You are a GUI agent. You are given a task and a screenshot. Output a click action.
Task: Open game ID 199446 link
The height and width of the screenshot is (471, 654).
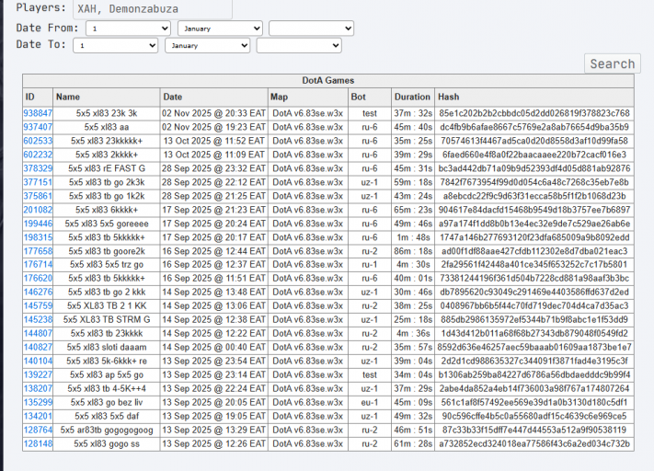pyautogui.click(x=38, y=224)
